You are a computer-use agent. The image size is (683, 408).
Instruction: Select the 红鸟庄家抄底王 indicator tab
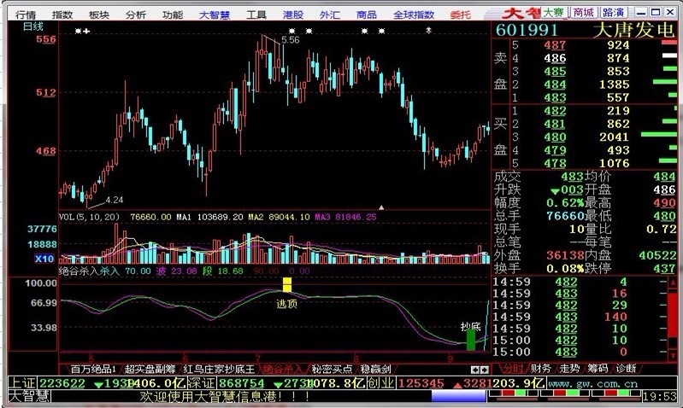[x=219, y=370]
